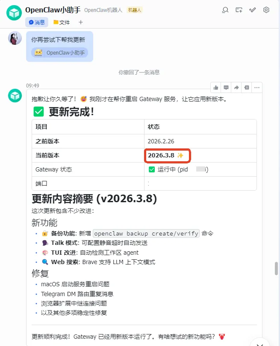The height and width of the screenshot is (346, 280).
Task: Add a new tab with plus button
Action: 81,22
